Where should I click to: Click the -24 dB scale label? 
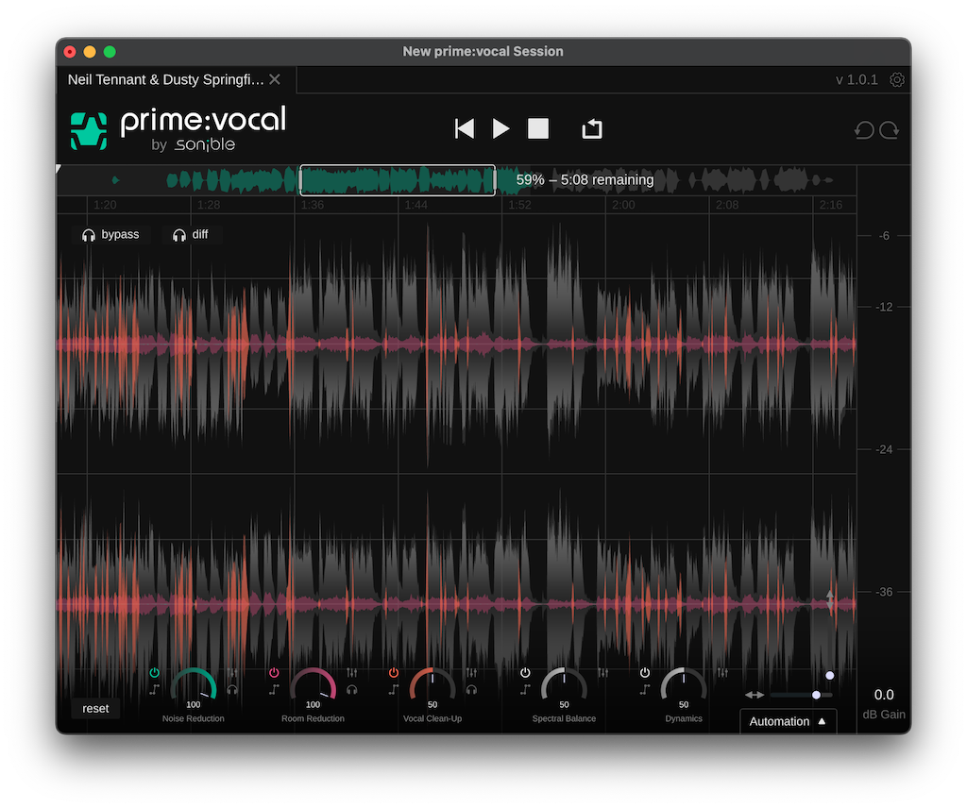pyautogui.click(x=884, y=449)
